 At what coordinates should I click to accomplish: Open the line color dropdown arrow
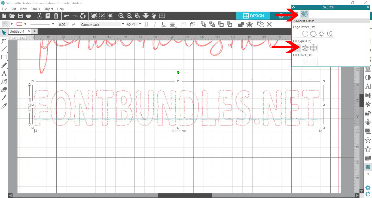pyautogui.click(x=25, y=24)
